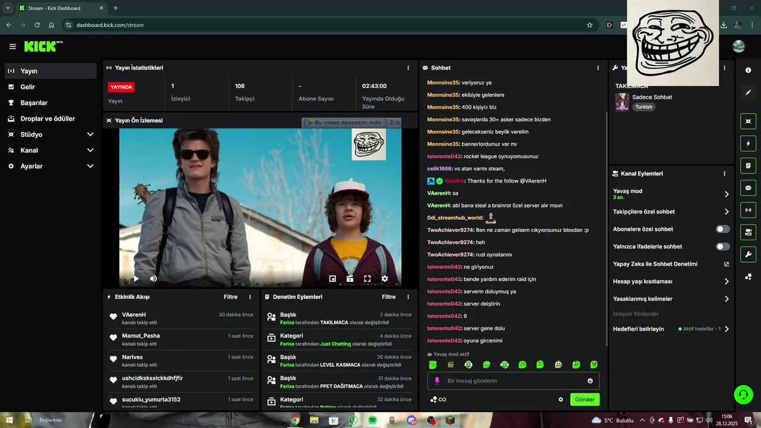Viewport: 761px width, 428px height.
Task: Open the info icon in right rail
Action: [x=748, y=70]
